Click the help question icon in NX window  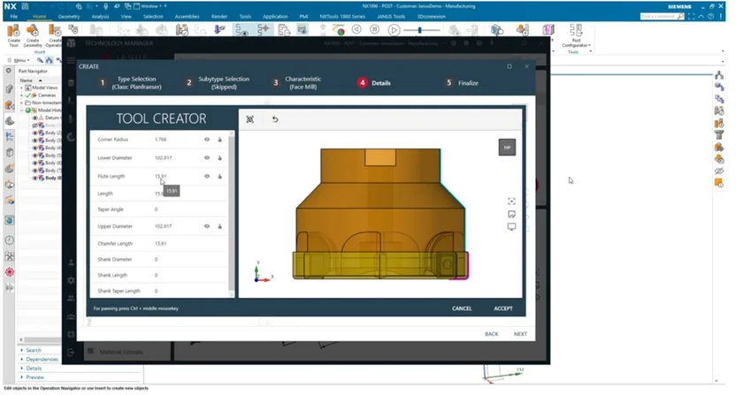pos(710,16)
